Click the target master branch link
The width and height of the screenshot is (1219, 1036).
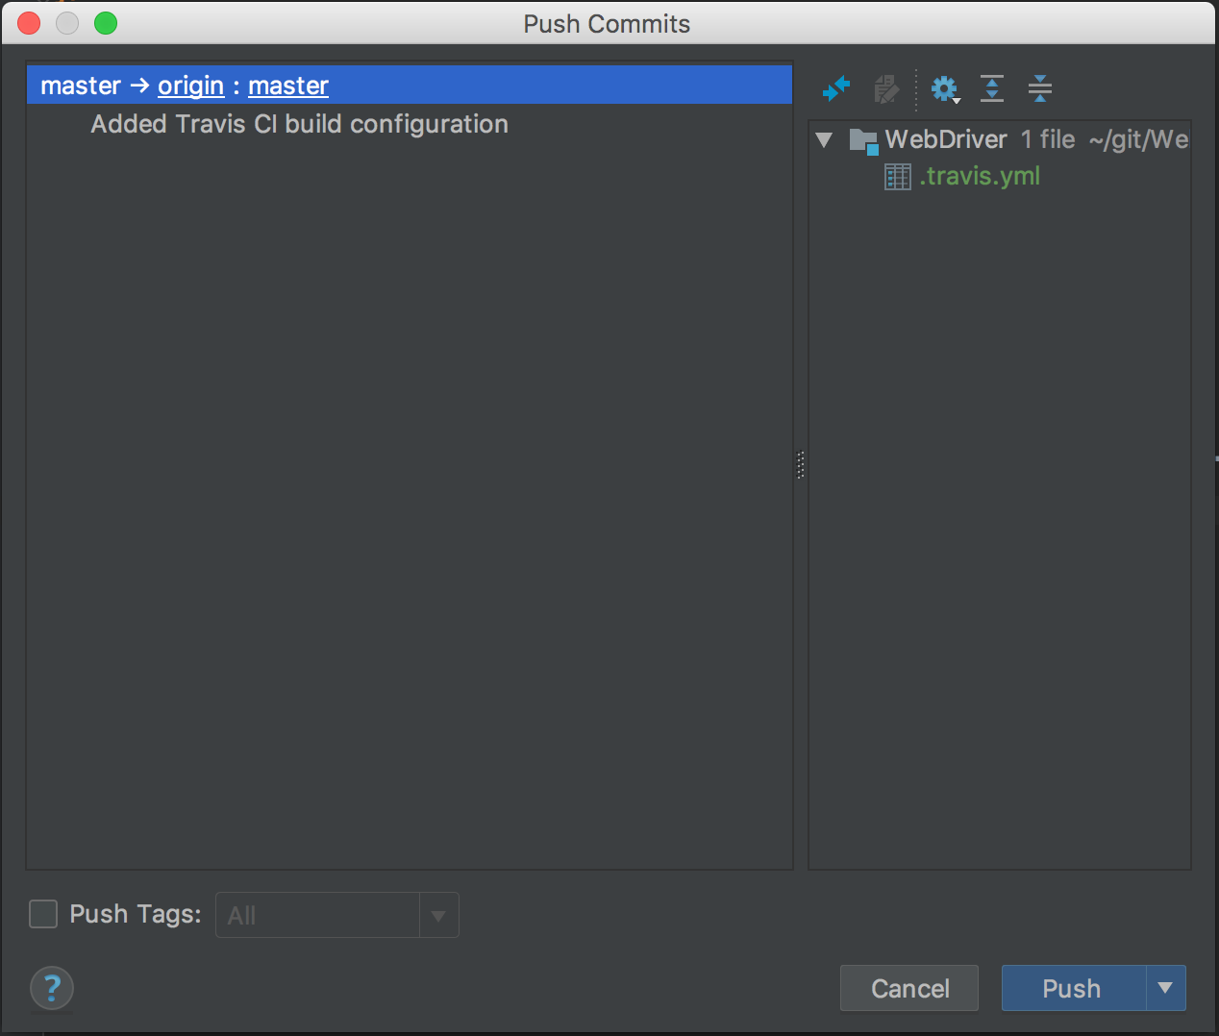[288, 86]
